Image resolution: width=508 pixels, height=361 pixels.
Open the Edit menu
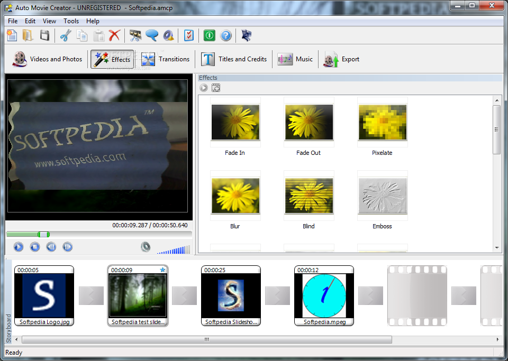[x=30, y=21]
